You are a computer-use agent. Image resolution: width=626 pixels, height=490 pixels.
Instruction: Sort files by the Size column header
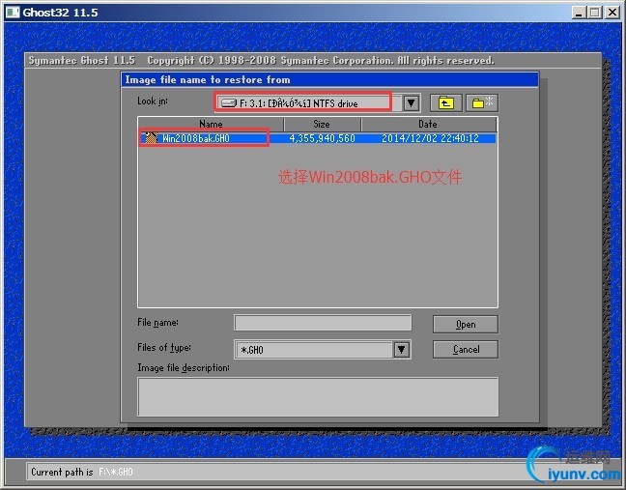coord(322,125)
